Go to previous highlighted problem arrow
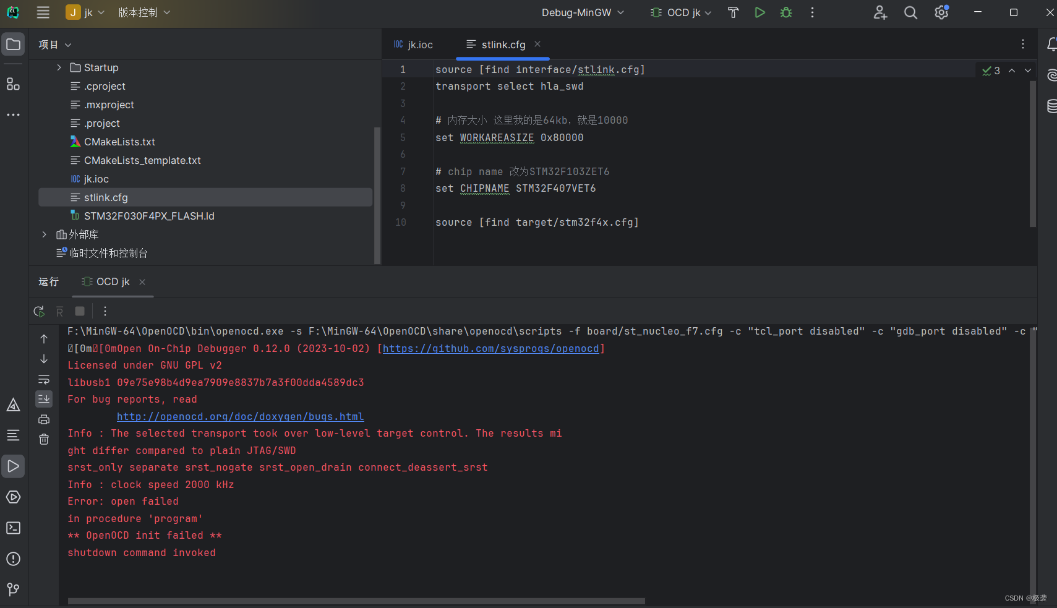The image size is (1057, 608). coord(1012,71)
